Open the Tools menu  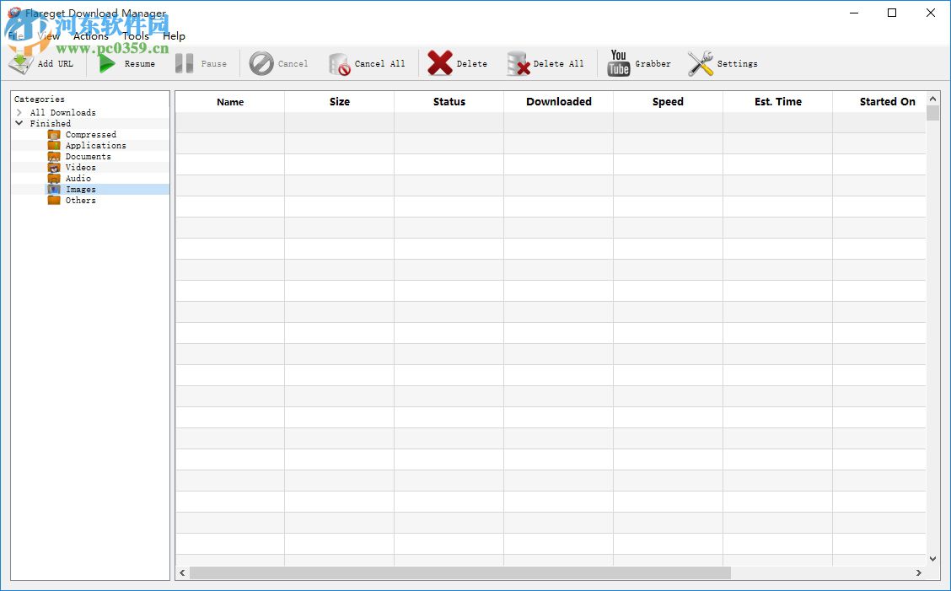136,35
